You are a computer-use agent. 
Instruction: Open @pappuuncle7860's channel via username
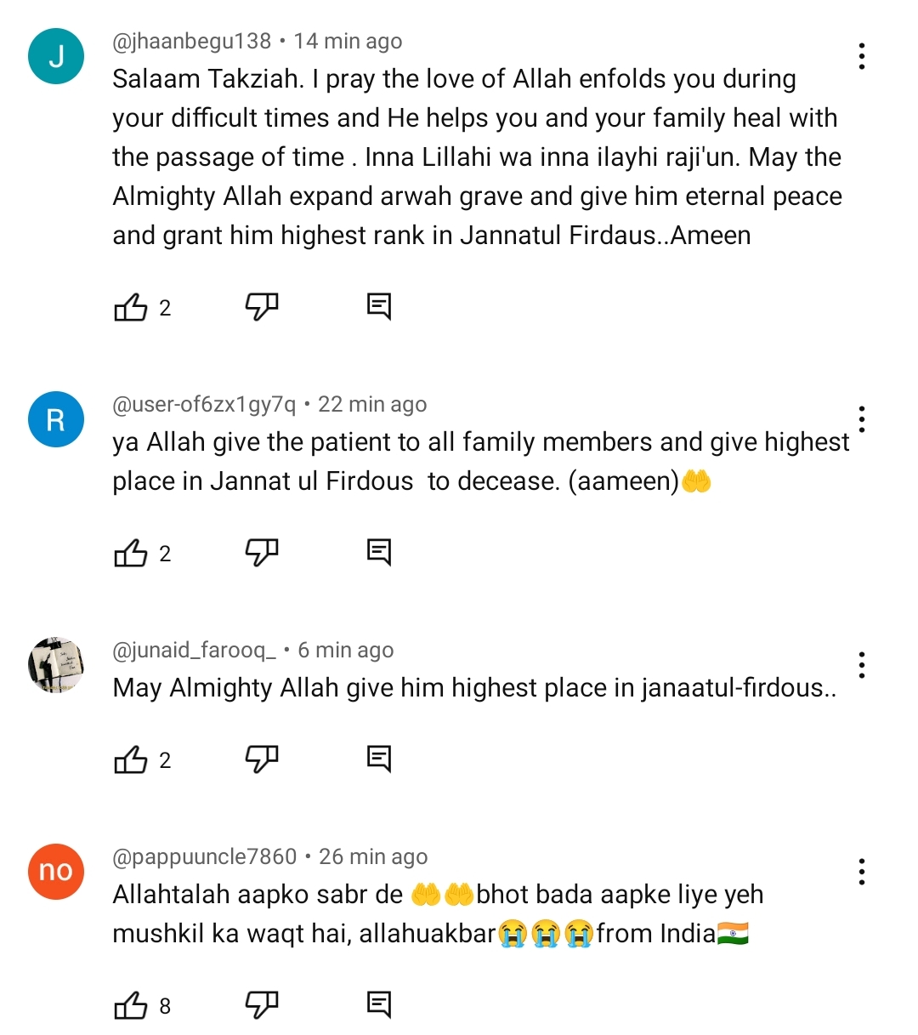pyautogui.click(x=205, y=856)
